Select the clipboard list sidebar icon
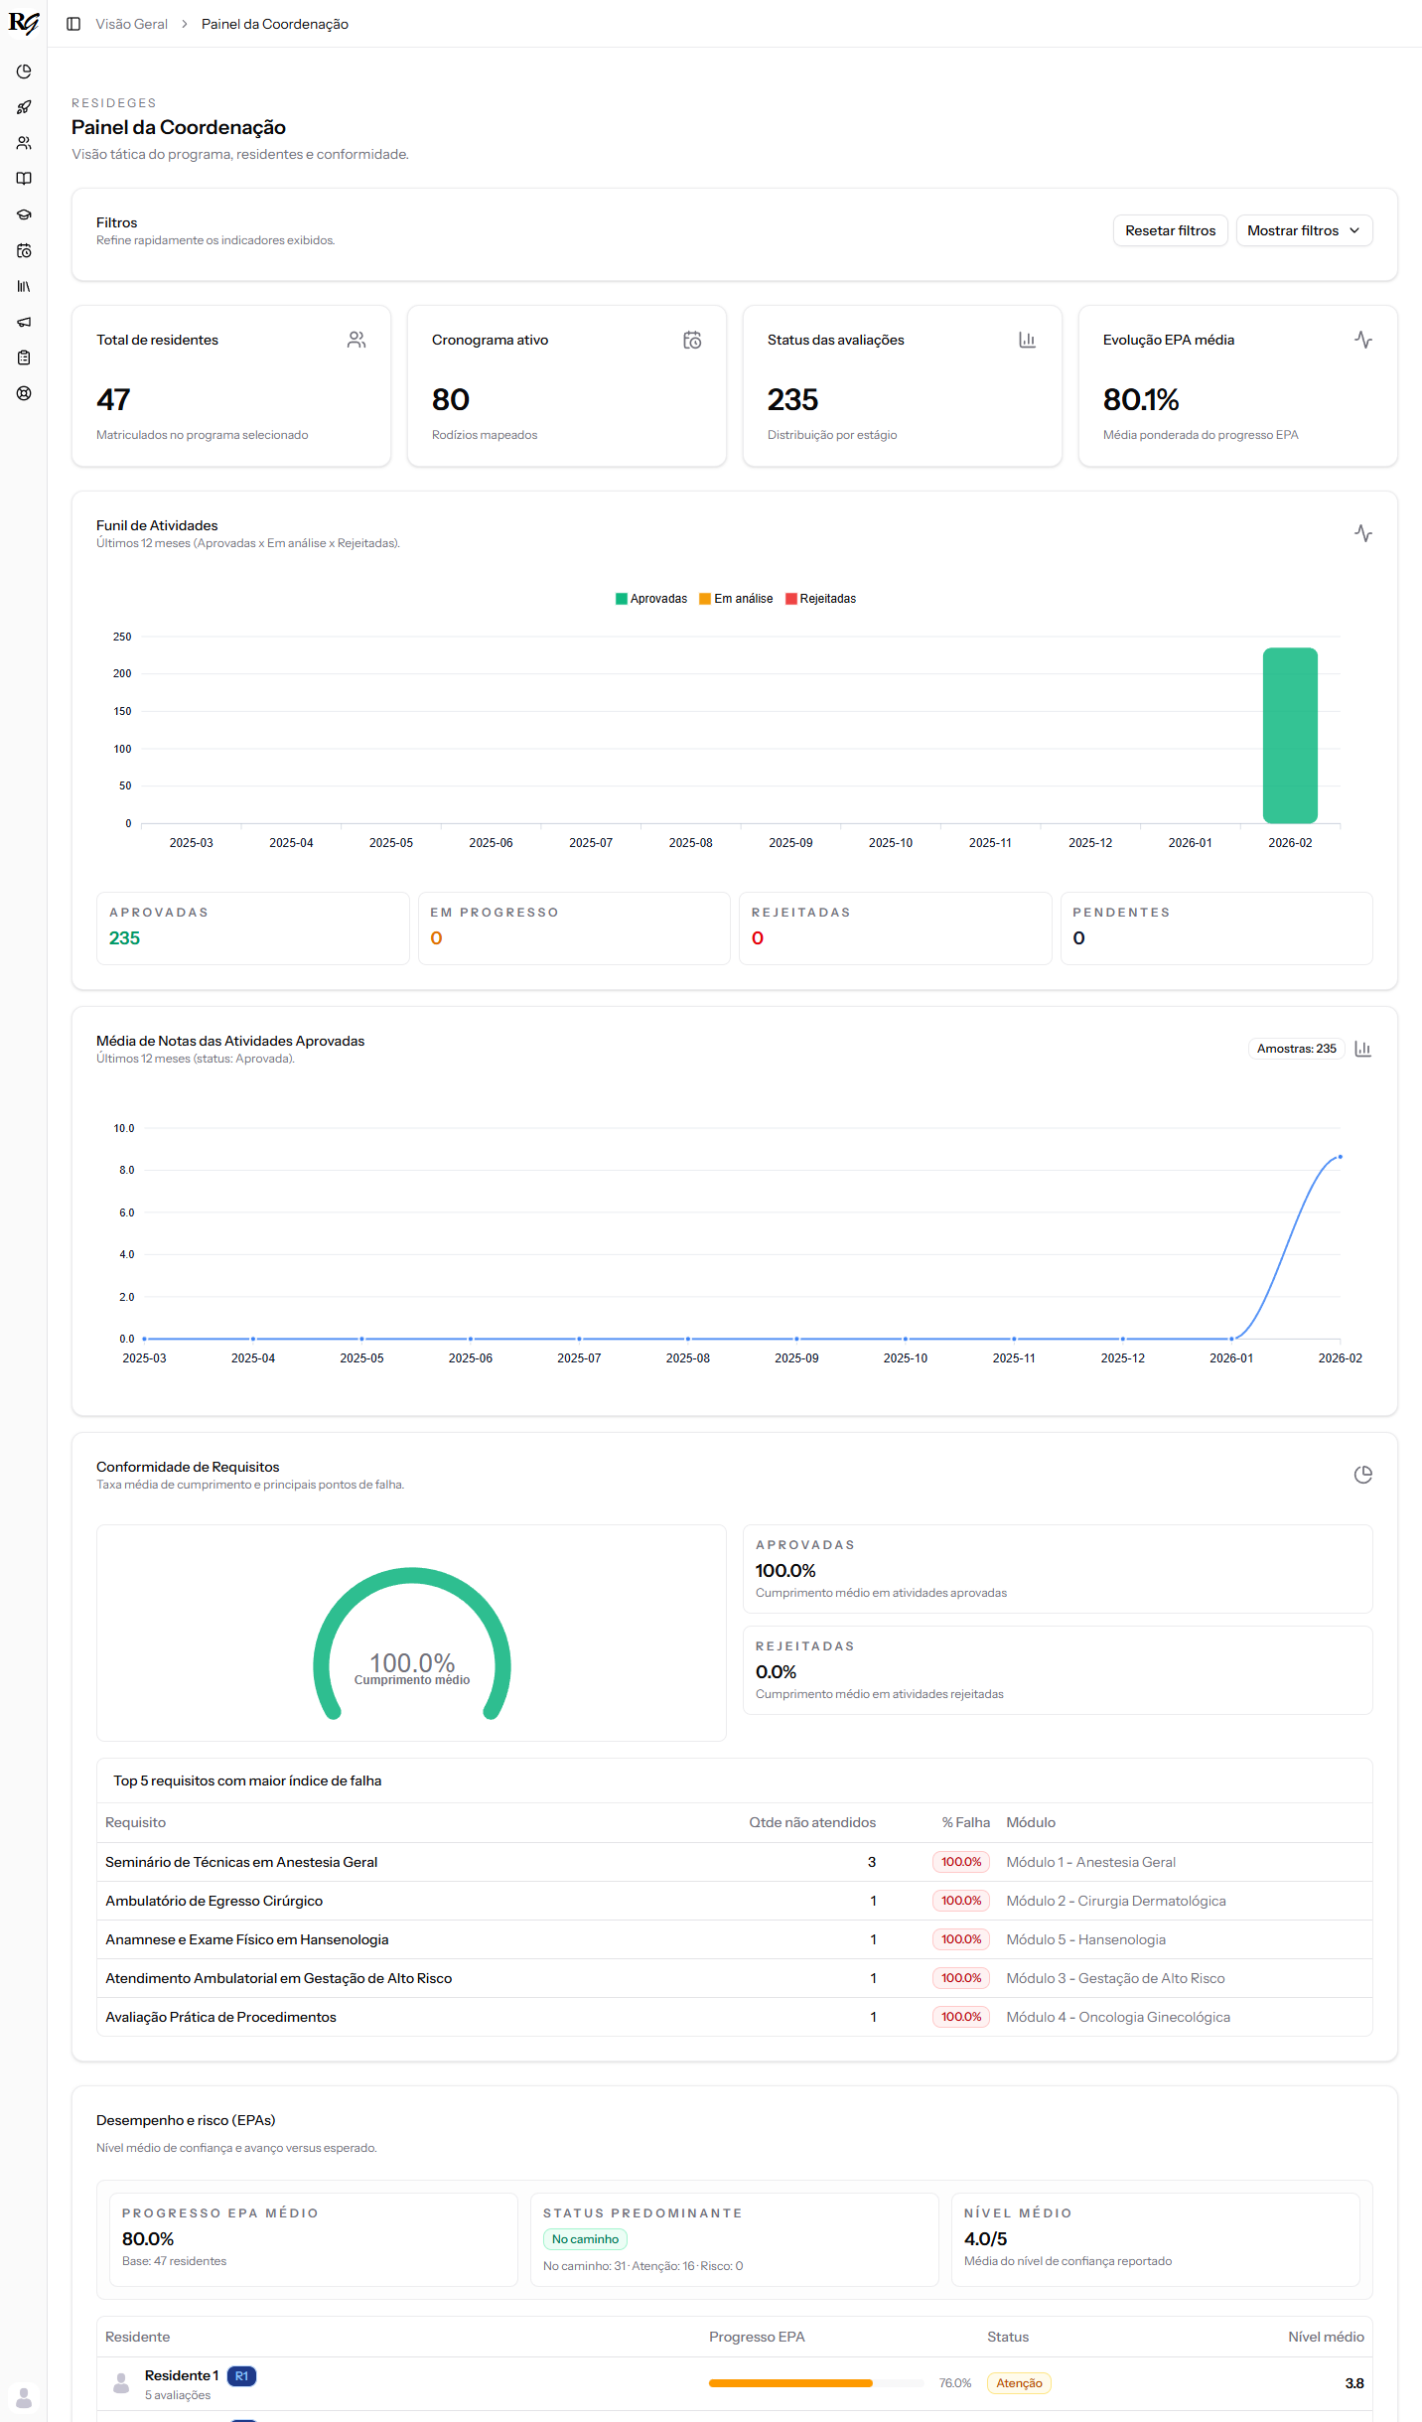Screen dimensions: 1422x2422 [24, 357]
